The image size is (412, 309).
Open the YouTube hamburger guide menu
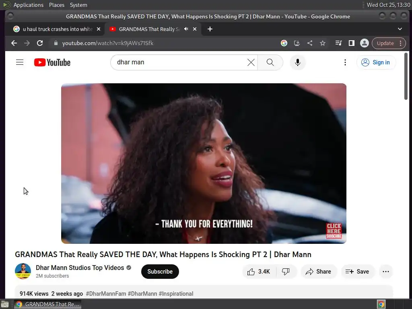coord(20,62)
